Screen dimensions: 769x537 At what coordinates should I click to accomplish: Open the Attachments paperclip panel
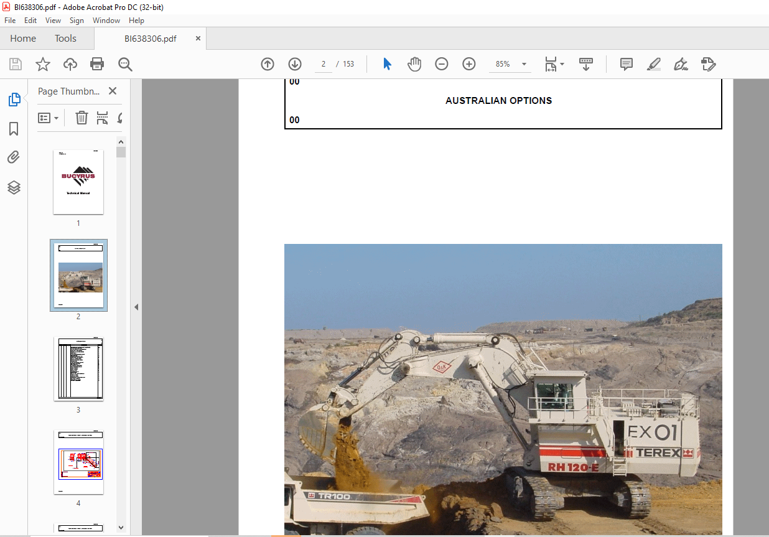pos(14,157)
